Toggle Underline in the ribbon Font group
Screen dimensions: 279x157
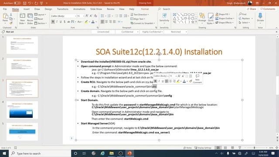(x=61, y=22)
